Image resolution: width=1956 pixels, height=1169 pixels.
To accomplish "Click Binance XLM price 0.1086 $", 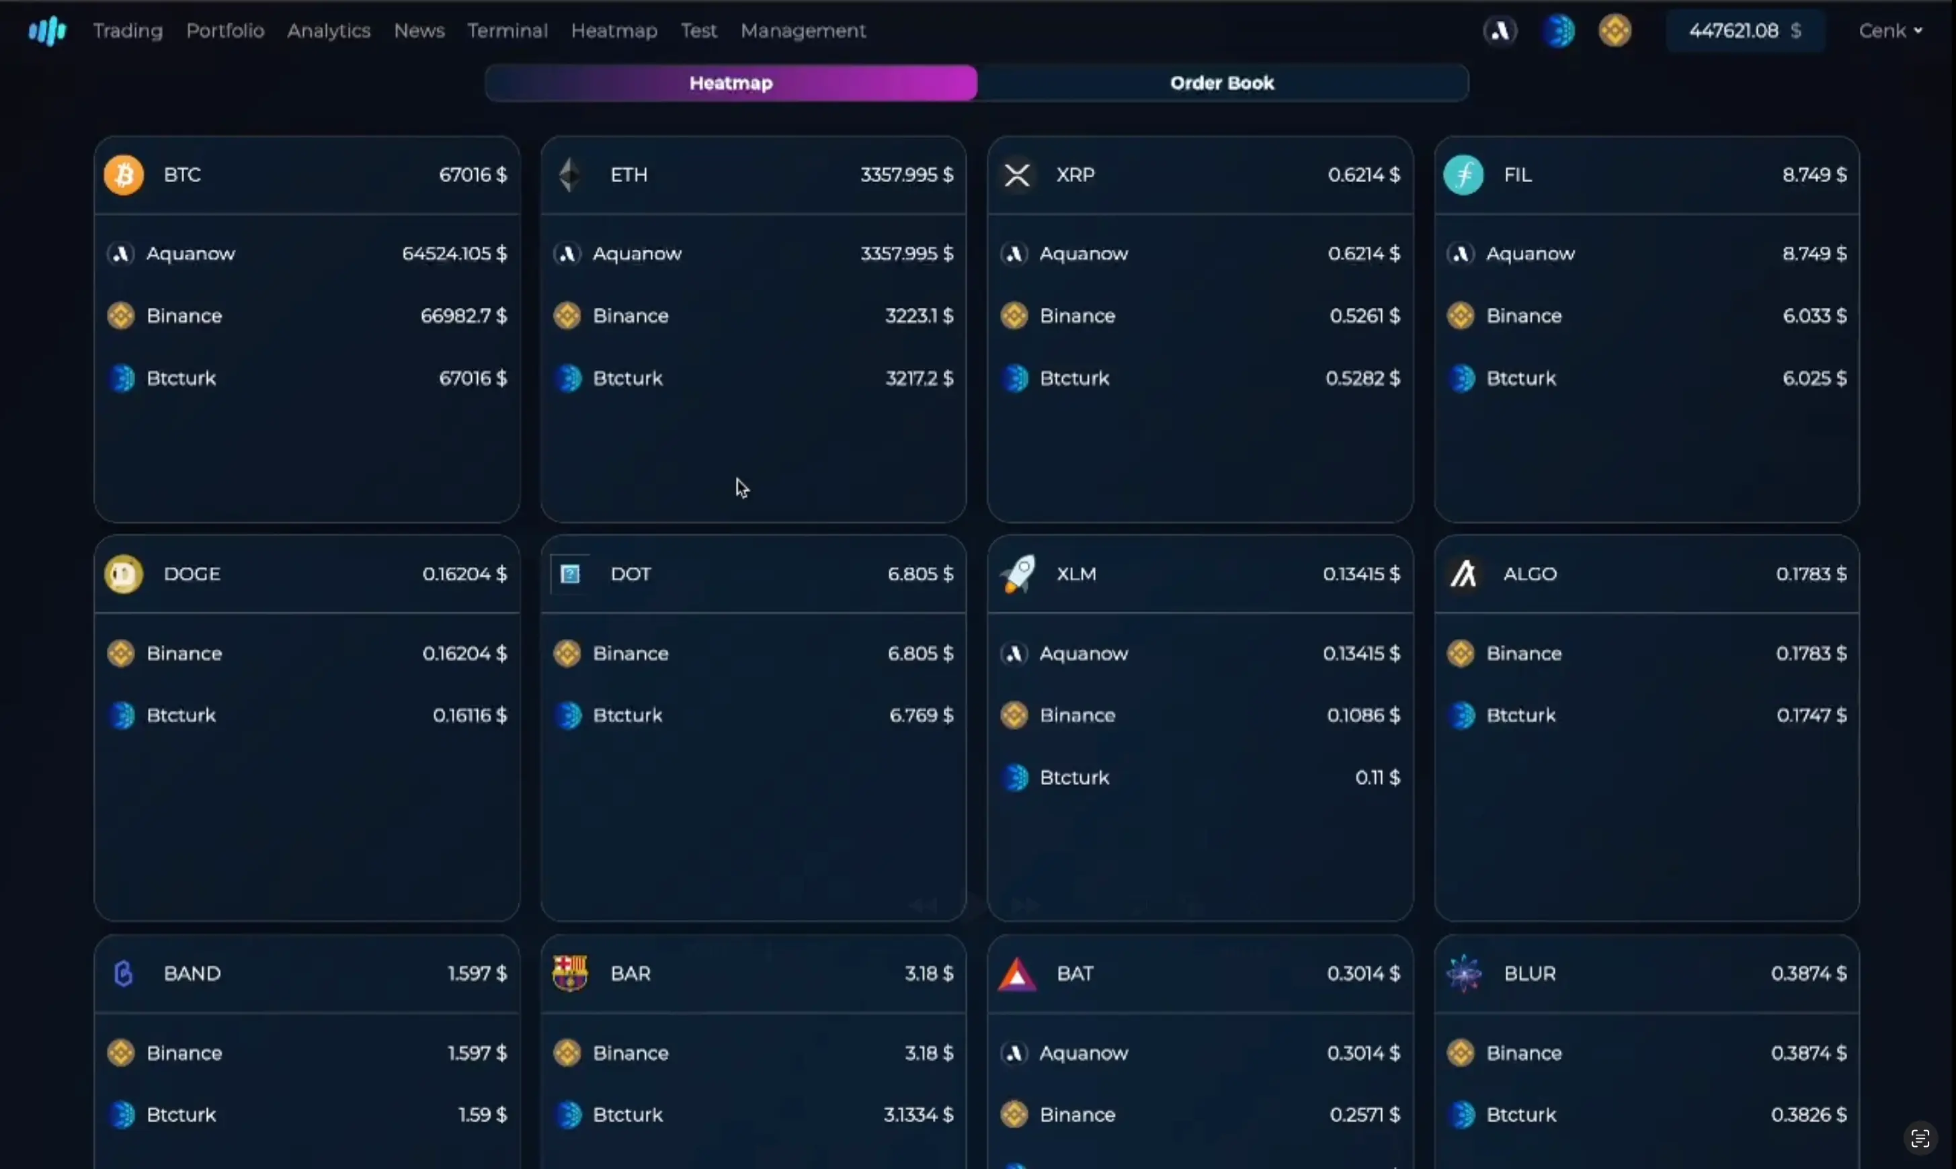I will click(1364, 716).
